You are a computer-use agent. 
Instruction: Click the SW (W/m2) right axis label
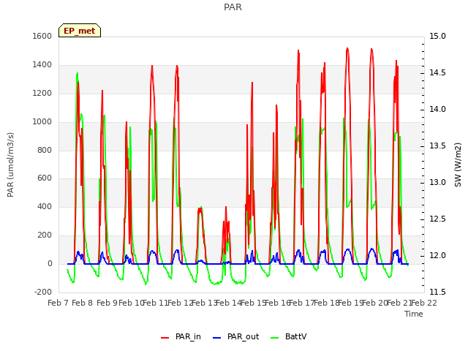(x=458, y=165)
